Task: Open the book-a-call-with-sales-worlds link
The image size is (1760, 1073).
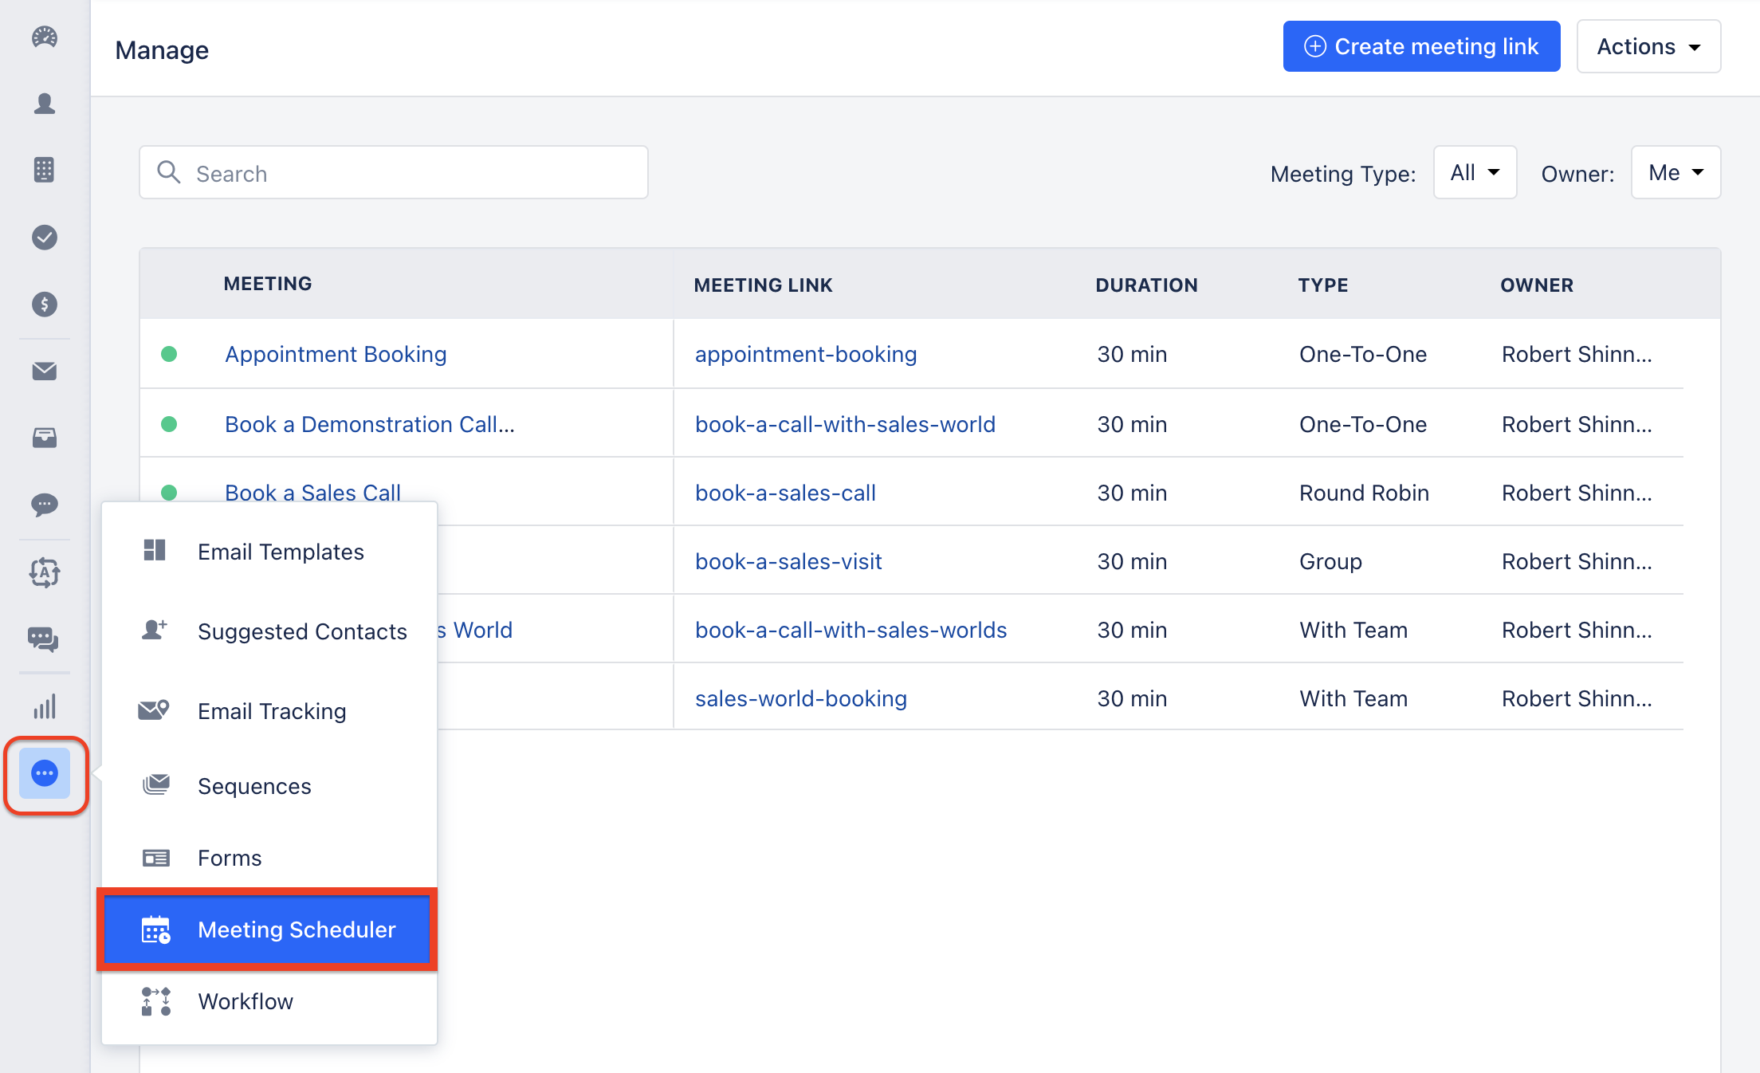Action: [851, 630]
